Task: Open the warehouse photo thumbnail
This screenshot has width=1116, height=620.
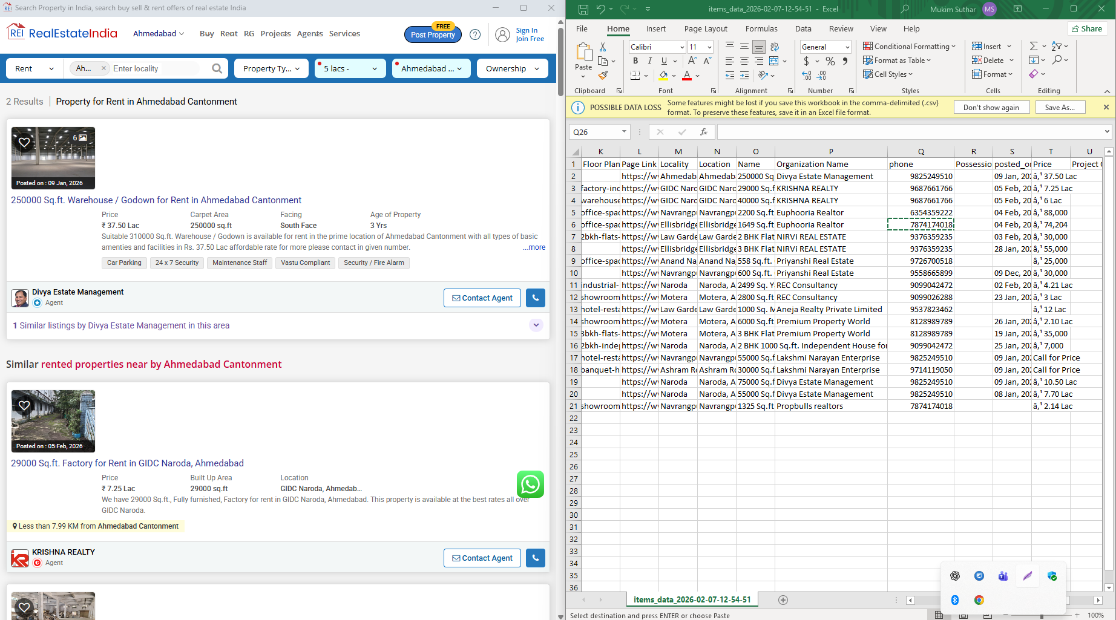Action: 53,158
